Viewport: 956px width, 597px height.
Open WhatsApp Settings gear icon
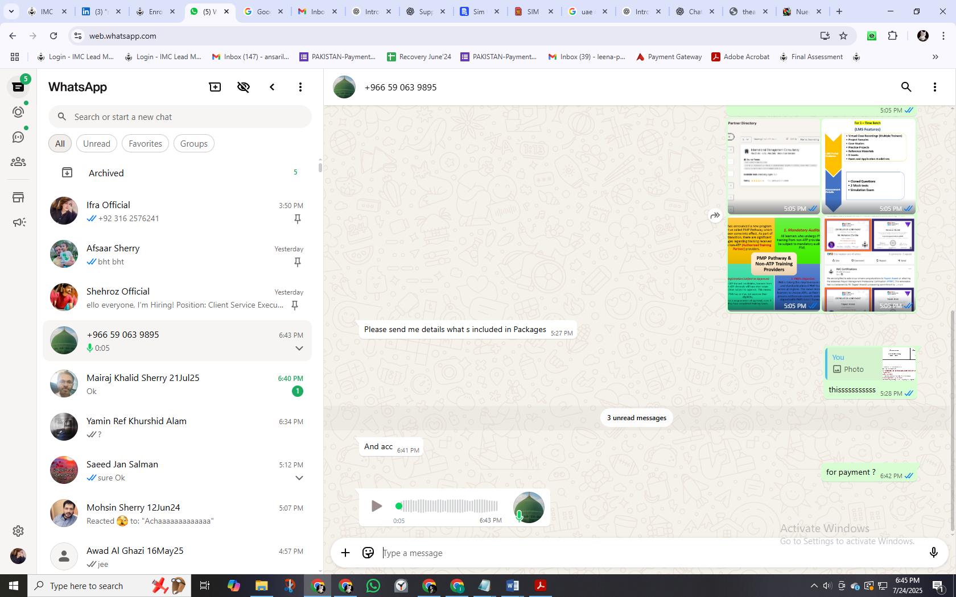click(x=18, y=530)
